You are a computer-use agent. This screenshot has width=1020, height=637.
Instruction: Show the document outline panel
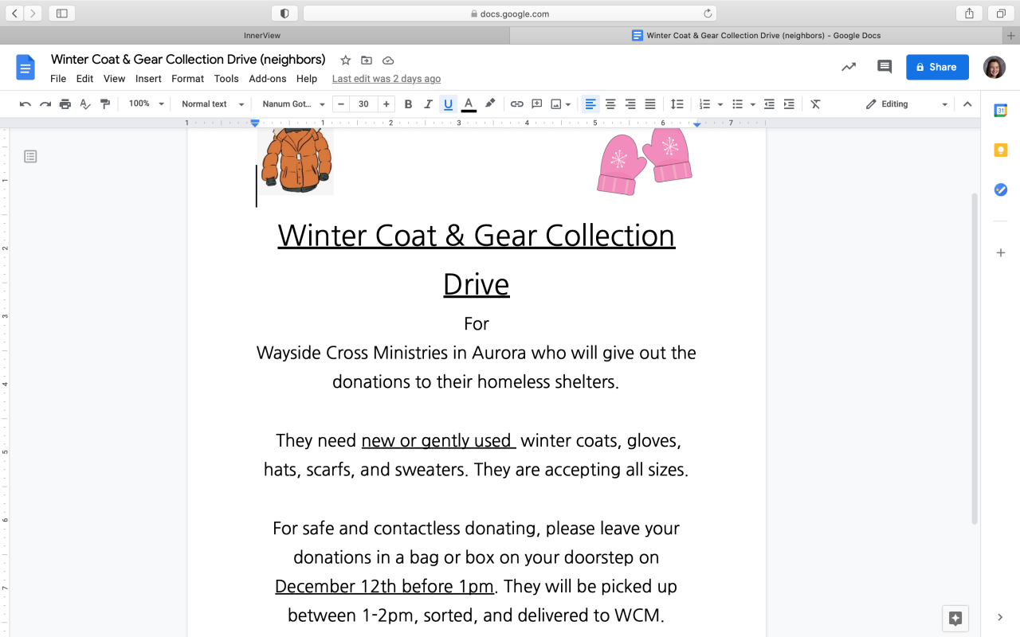30,156
